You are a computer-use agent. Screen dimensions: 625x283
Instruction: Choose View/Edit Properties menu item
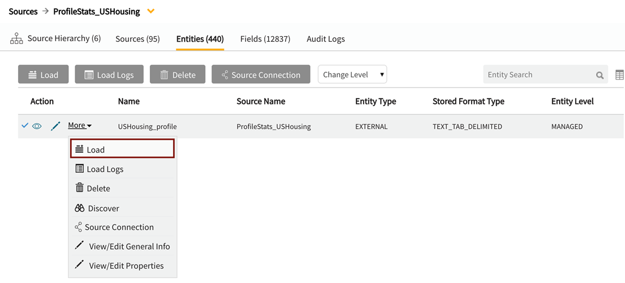click(x=122, y=265)
